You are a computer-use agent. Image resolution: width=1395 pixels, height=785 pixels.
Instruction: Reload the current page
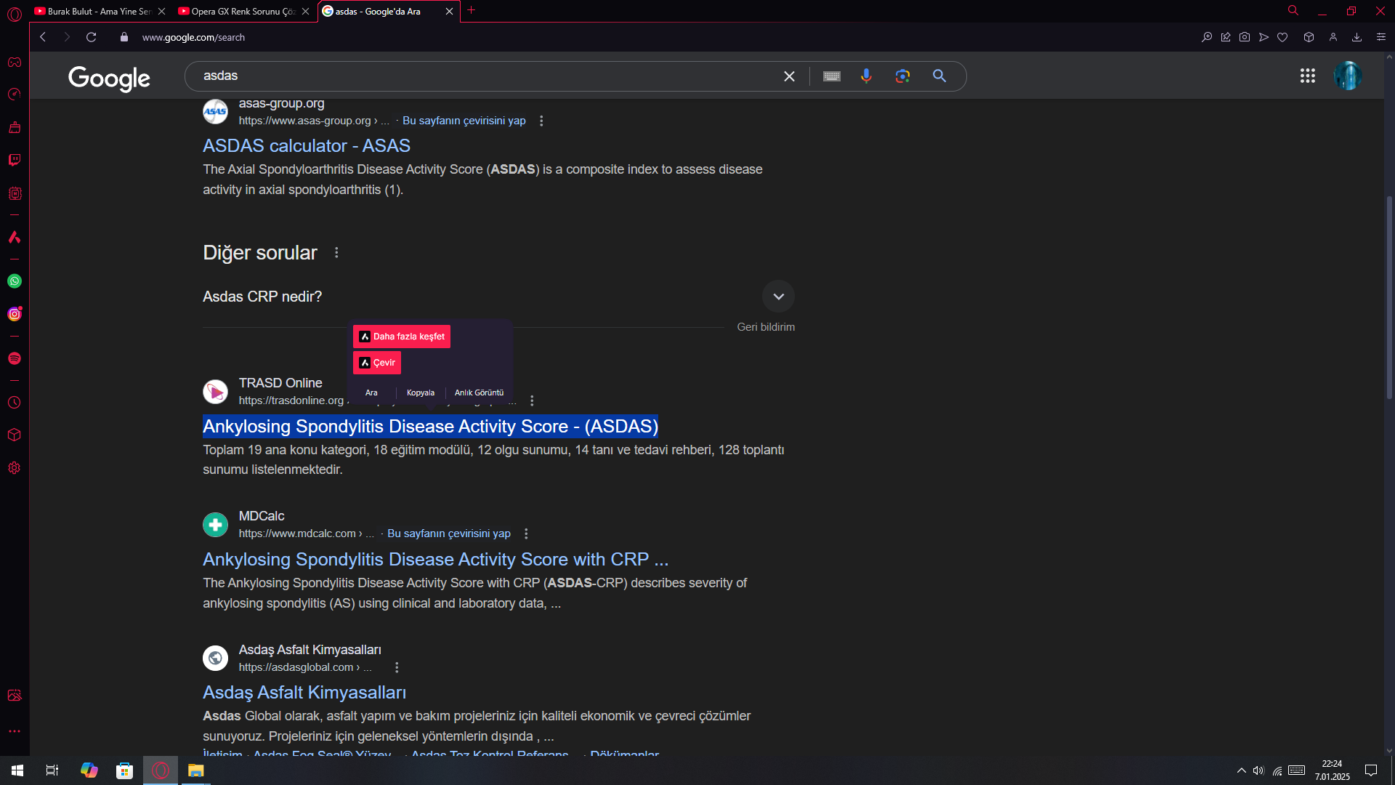(x=91, y=37)
